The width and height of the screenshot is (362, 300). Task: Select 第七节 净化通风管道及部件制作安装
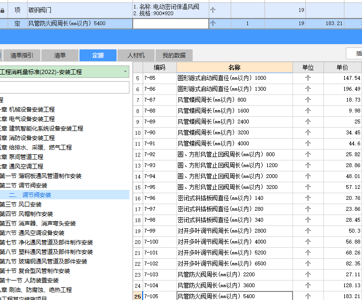[x=47, y=243]
